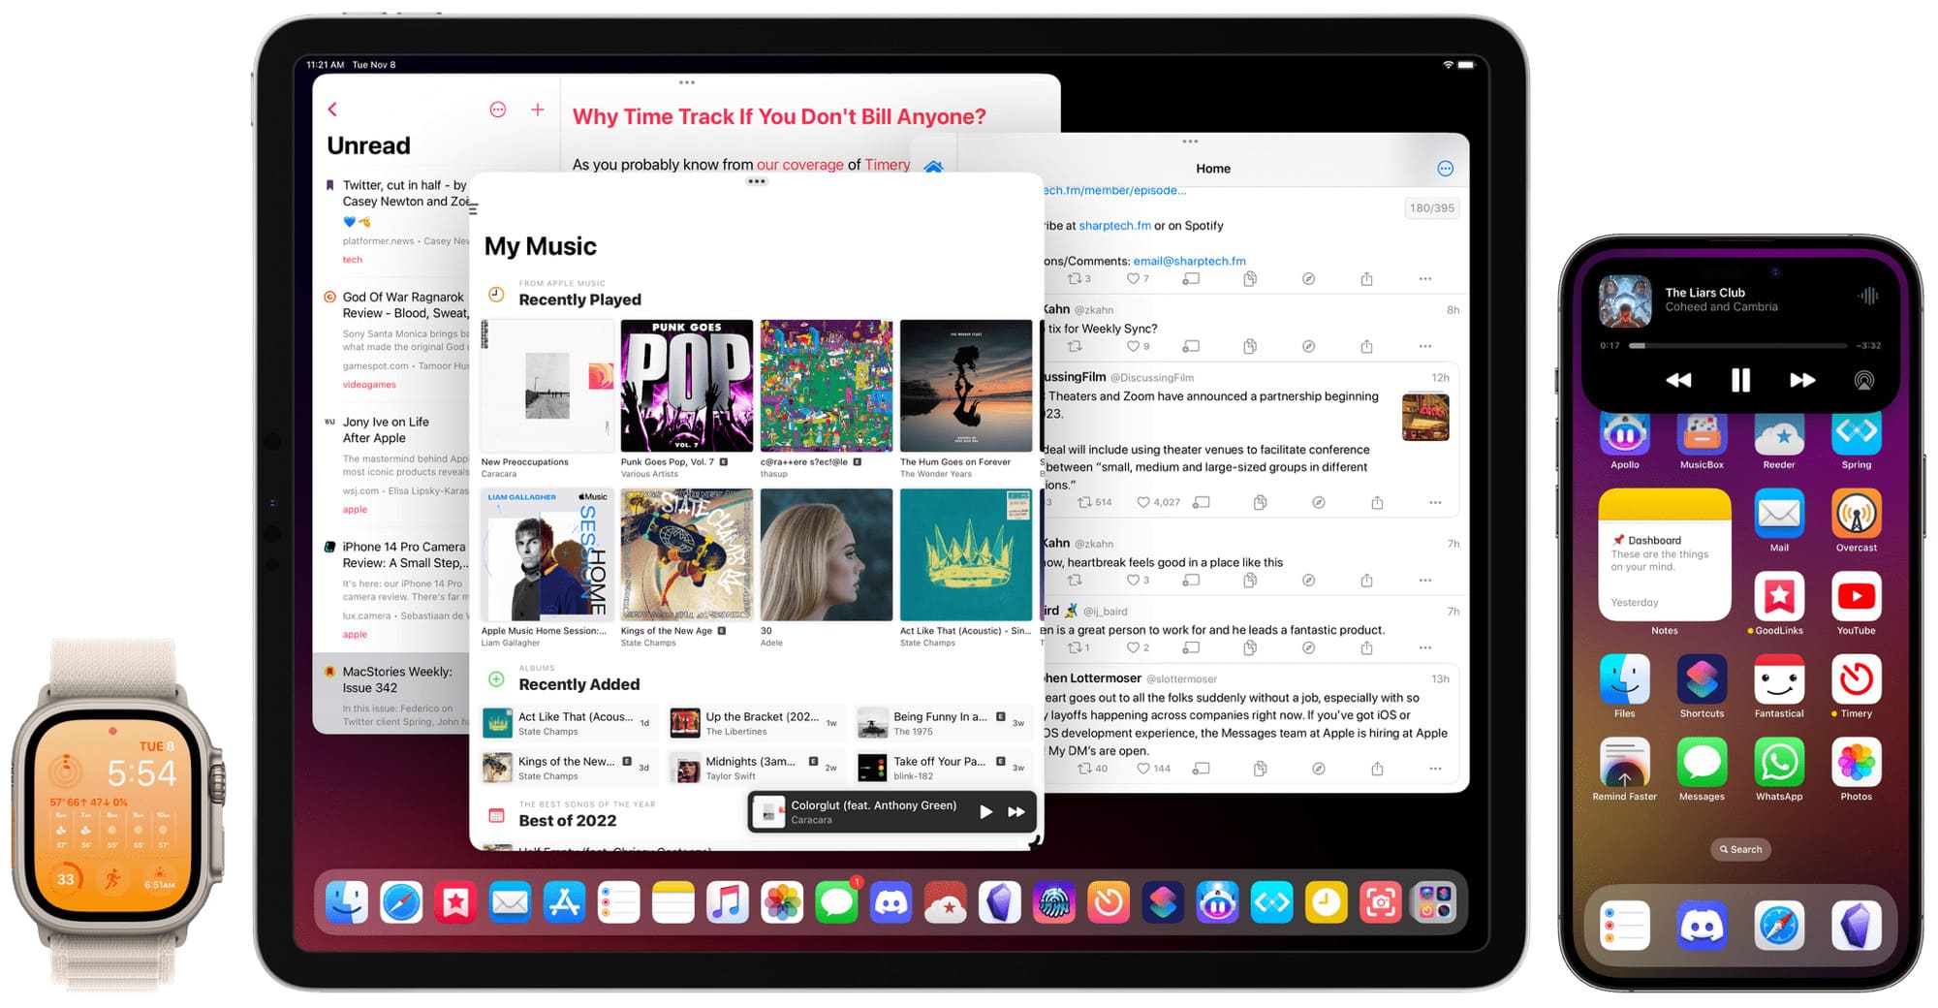The height and width of the screenshot is (1008, 1938).
Task: Open the Recently Added section
Action: (x=578, y=684)
